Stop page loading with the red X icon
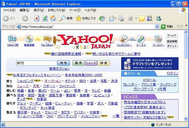189x128 pixels. click(37, 18)
